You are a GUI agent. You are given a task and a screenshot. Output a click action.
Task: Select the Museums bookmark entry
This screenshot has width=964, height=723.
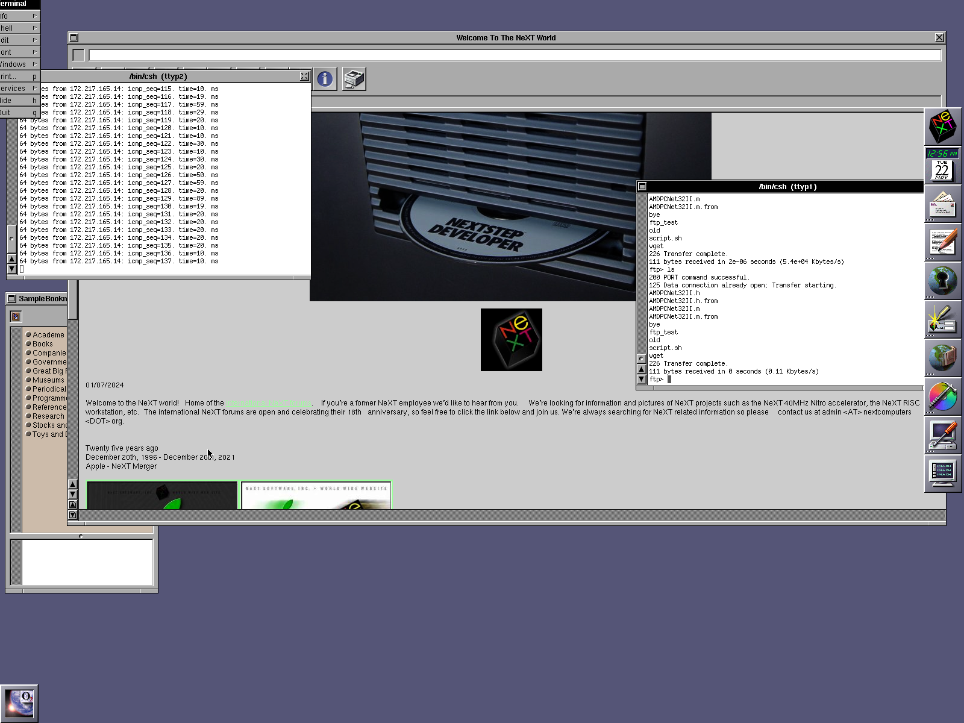(x=48, y=380)
